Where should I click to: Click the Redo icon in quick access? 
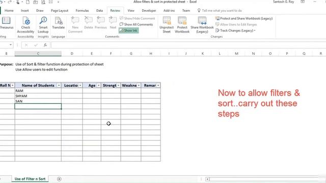10,2
